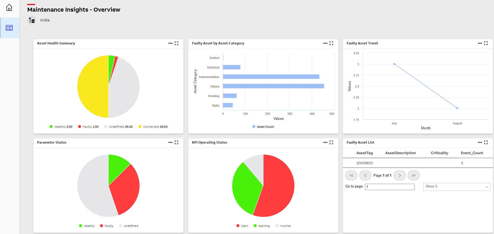Toggle Undefined legend in Parameter Status
The width and height of the screenshot is (494, 234).
click(x=128, y=226)
